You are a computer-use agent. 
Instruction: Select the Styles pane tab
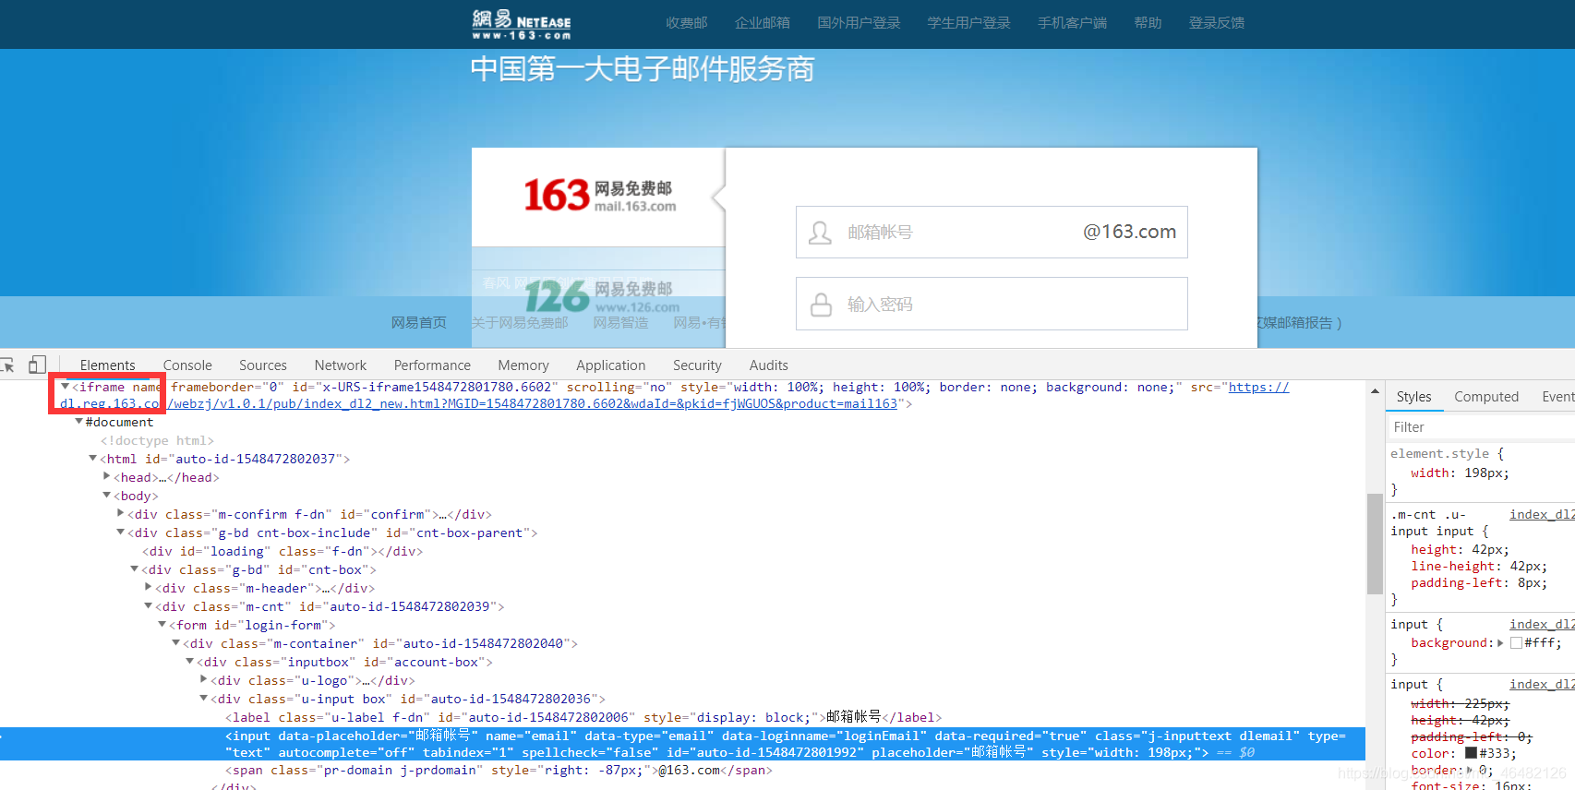[1413, 397]
